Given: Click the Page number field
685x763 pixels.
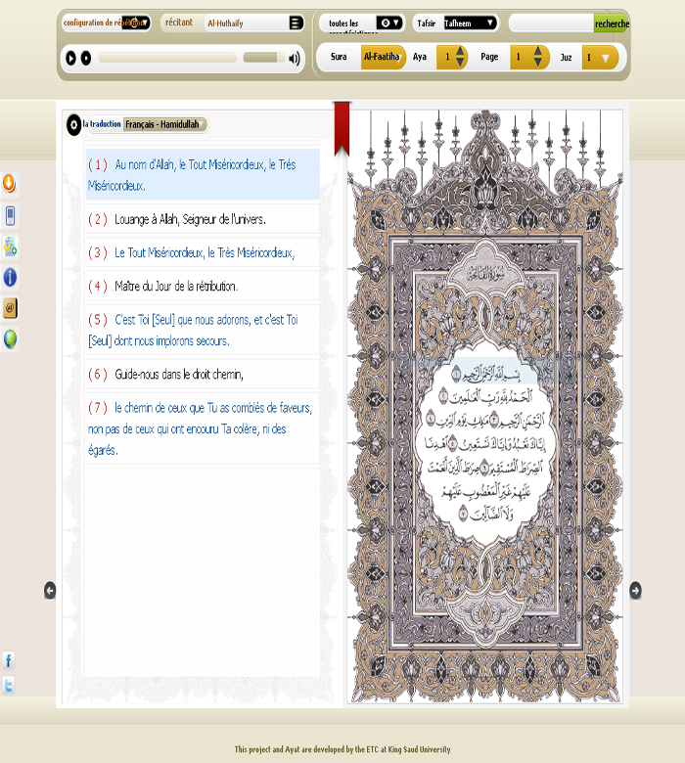Looking at the screenshot, I should (x=521, y=57).
